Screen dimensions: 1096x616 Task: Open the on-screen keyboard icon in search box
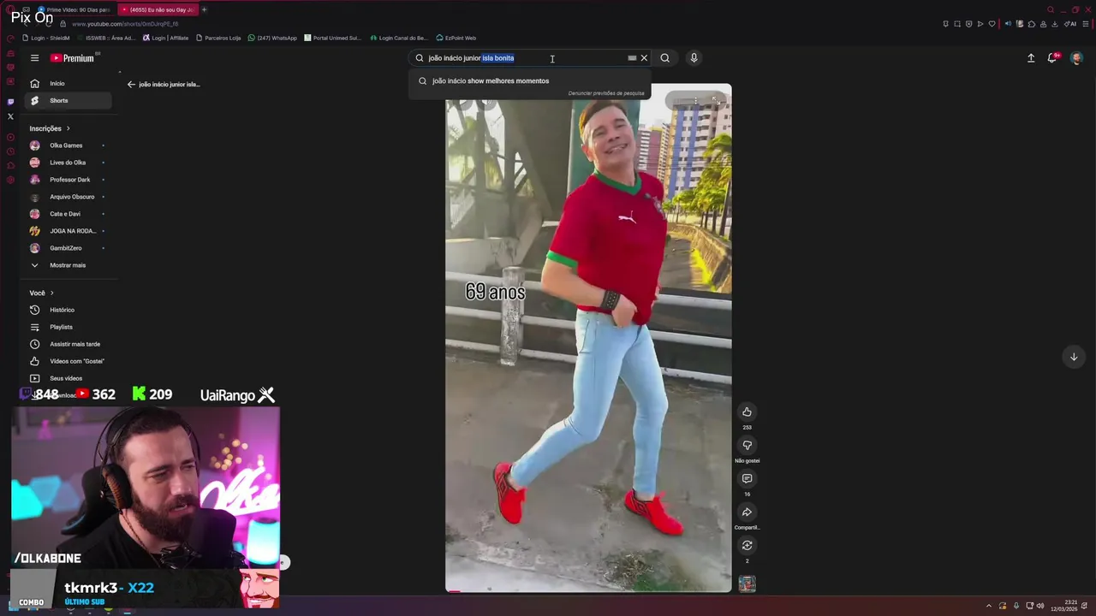pyautogui.click(x=632, y=58)
